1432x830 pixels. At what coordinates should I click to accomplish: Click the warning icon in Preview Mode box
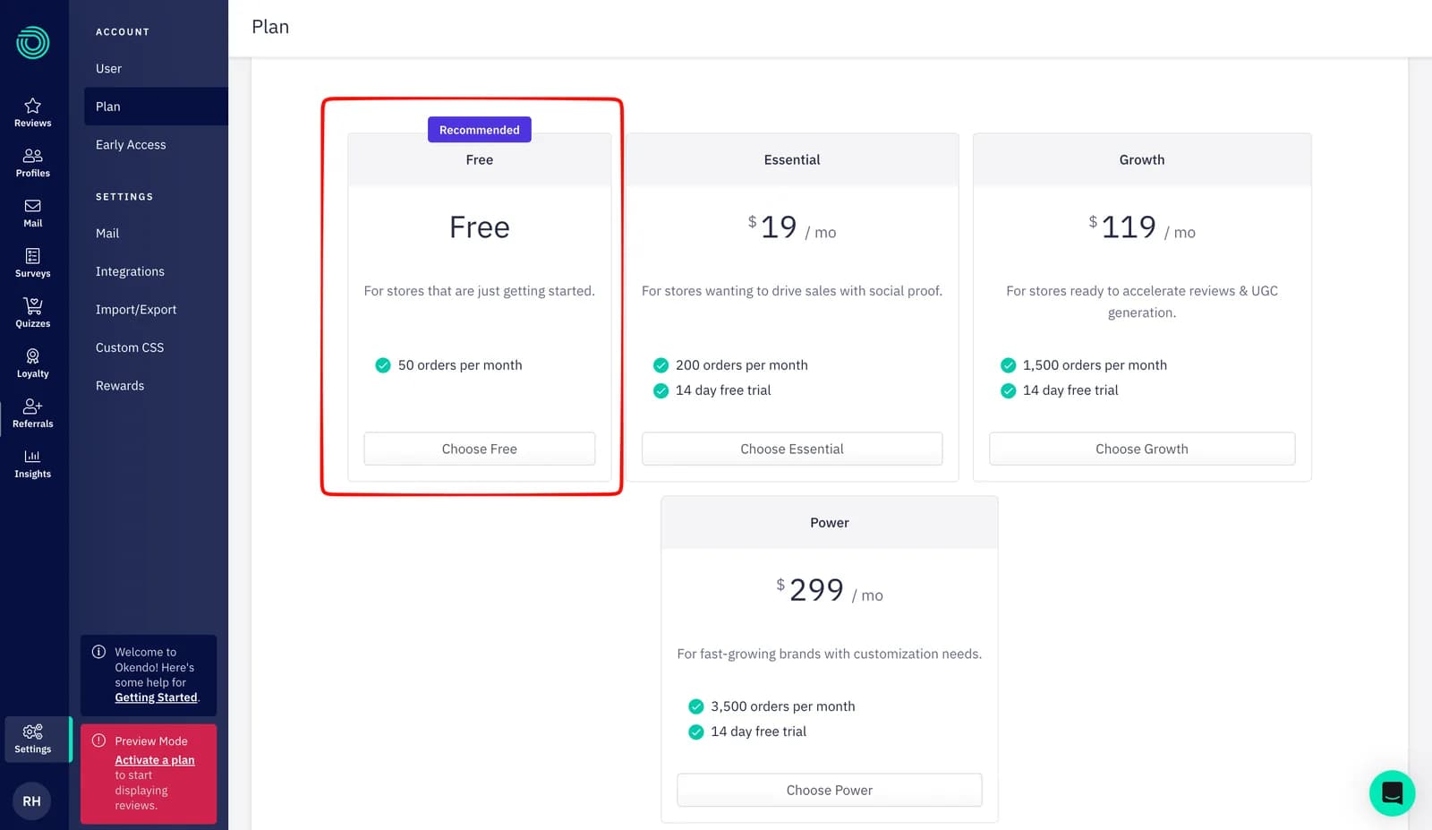(99, 740)
